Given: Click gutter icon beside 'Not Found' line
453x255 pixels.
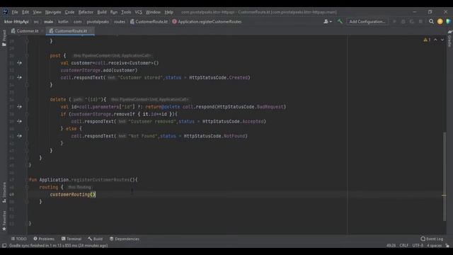Looking at the screenshot, I should click(19, 136).
